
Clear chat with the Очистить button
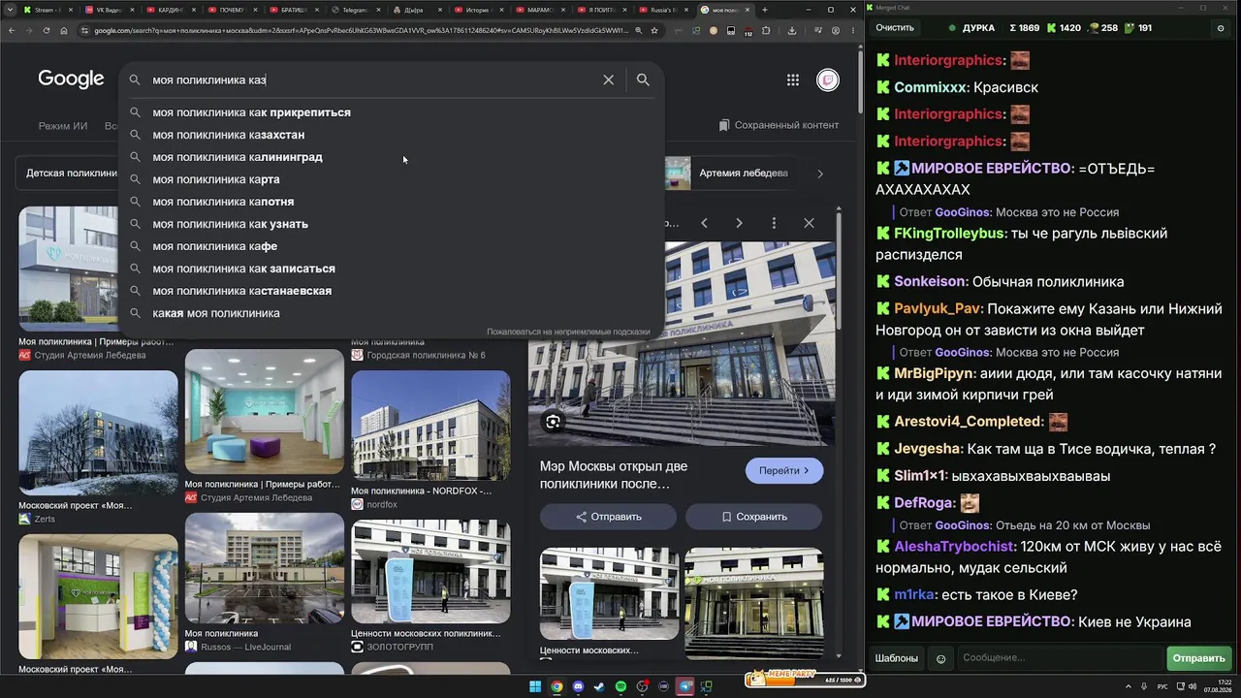(x=895, y=28)
